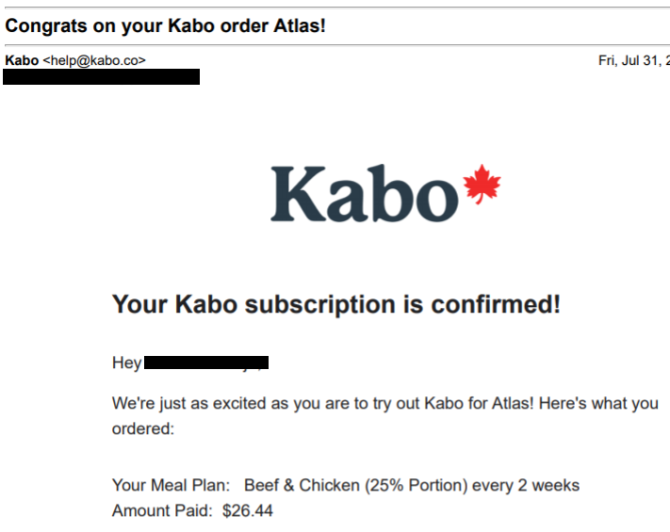Click the red maple leaf icon

482,184
